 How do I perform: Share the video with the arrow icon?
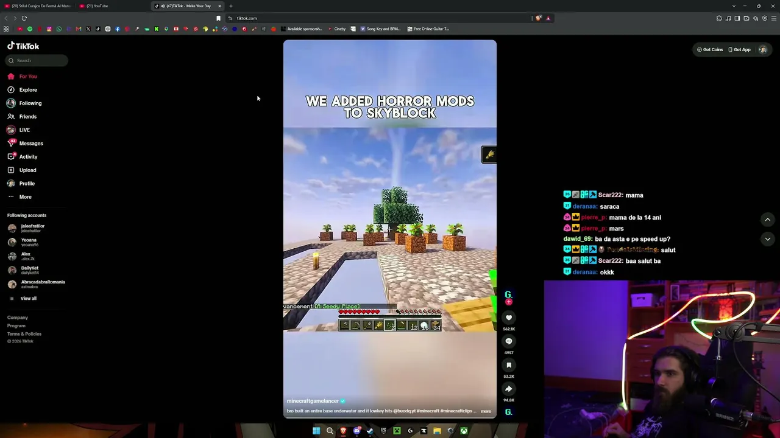pos(509,389)
